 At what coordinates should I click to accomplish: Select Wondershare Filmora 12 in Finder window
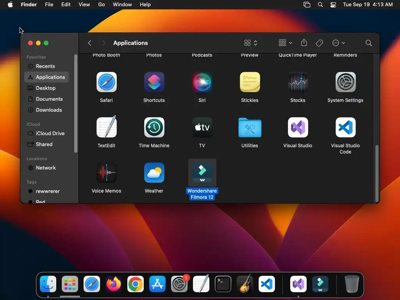click(202, 173)
